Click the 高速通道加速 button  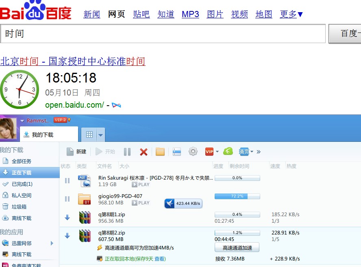237,248
